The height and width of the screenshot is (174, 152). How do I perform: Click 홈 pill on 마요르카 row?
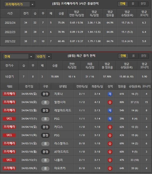(45, 168)
